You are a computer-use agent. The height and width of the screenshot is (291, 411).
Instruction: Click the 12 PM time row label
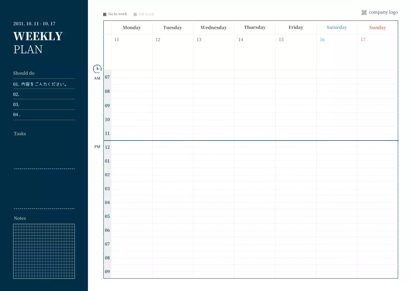107,147
